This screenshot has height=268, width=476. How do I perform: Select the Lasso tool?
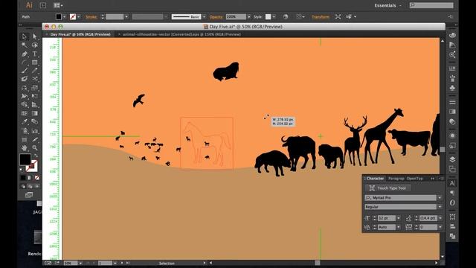[35, 45]
